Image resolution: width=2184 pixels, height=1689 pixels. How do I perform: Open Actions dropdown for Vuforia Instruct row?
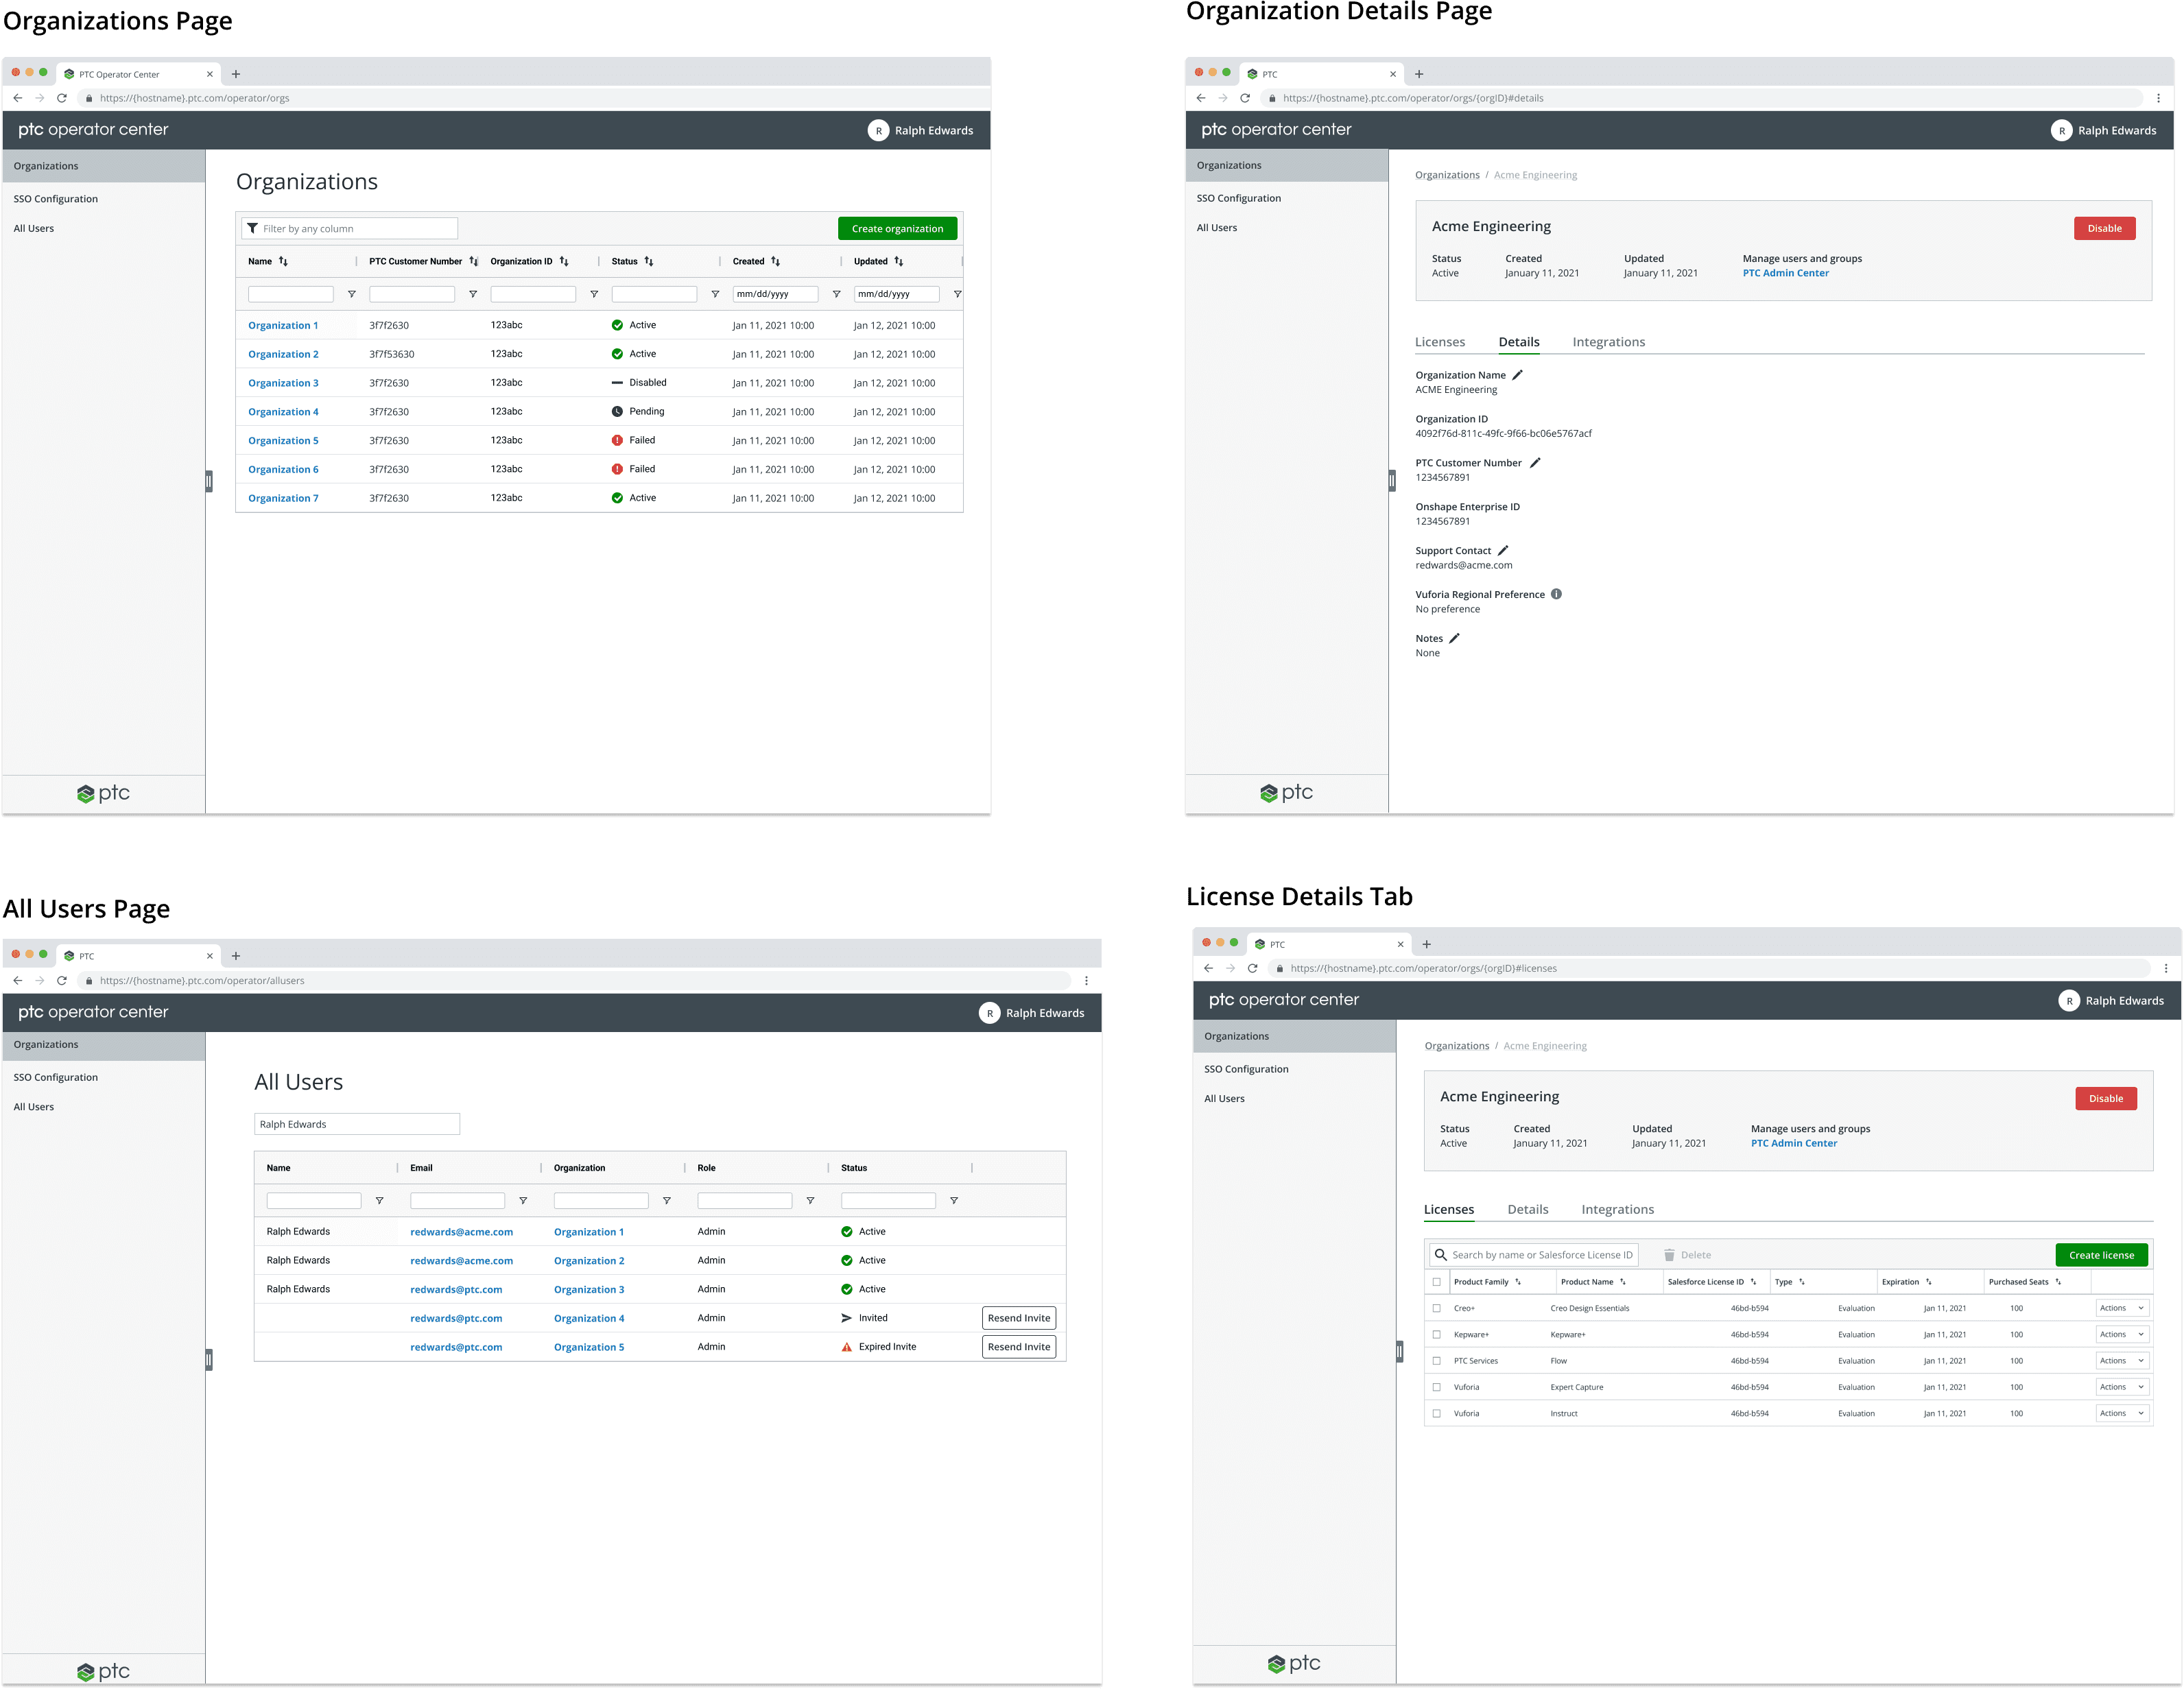click(2121, 1413)
